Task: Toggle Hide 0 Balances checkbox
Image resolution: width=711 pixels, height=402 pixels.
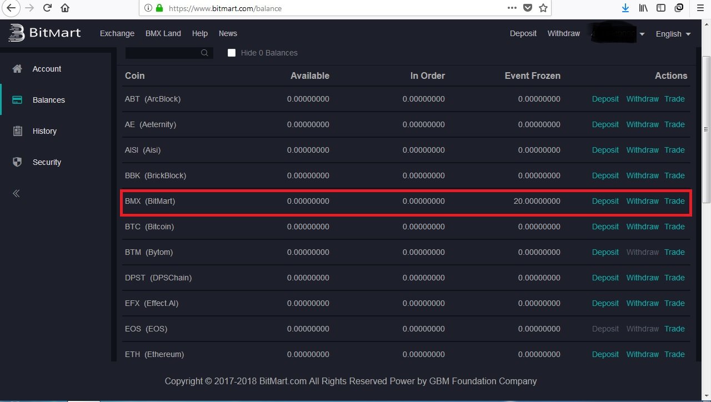Action: (x=232, y=53)
